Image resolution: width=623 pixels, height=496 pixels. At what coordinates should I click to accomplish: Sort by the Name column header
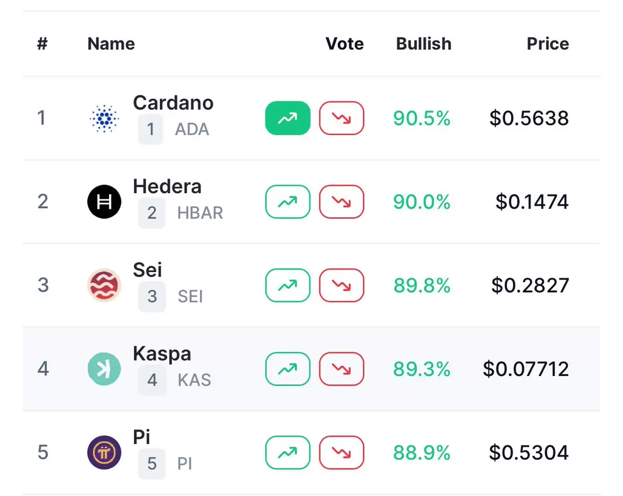click(111, 44)
